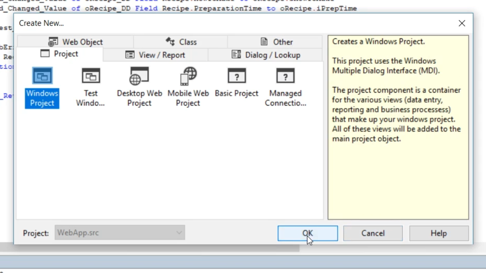
Task: Close the Create New dialog
Action: pyautogui.click(x=462, y=23)
